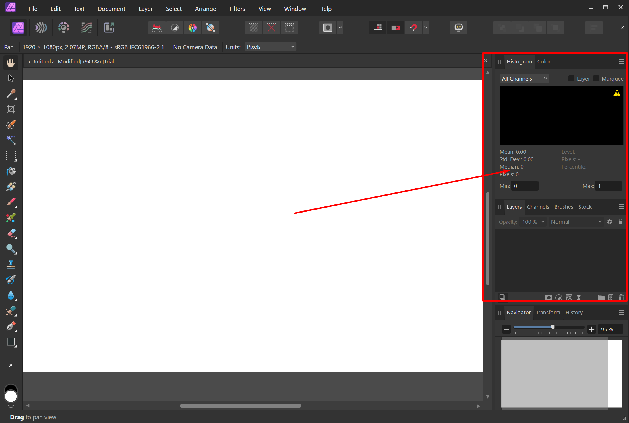629x423 pixels.
Task: Open the All Channels dropdown
Action: point(524,79)
